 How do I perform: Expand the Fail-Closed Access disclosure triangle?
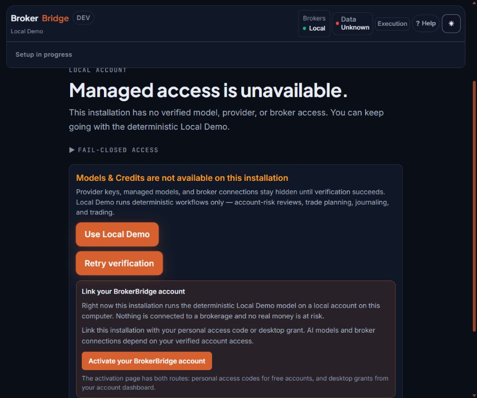[x=72, y=150]
